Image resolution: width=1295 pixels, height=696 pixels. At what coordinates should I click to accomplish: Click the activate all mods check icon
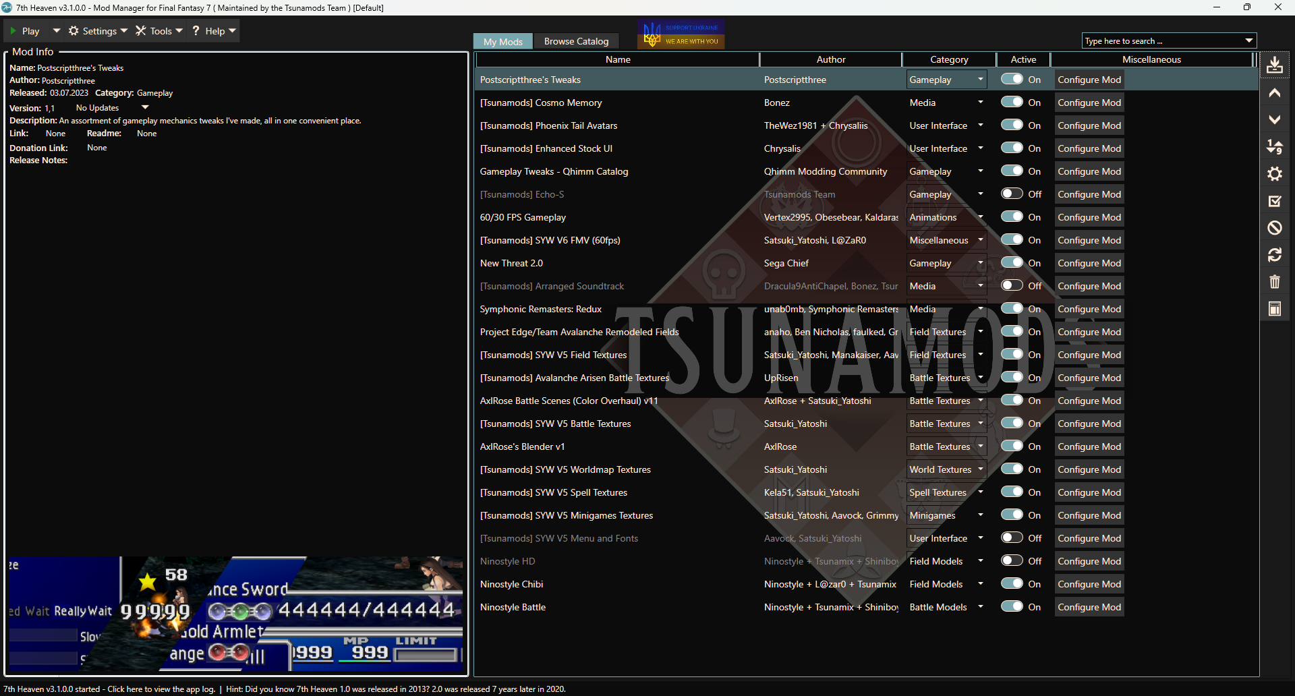pos(1274,201)
